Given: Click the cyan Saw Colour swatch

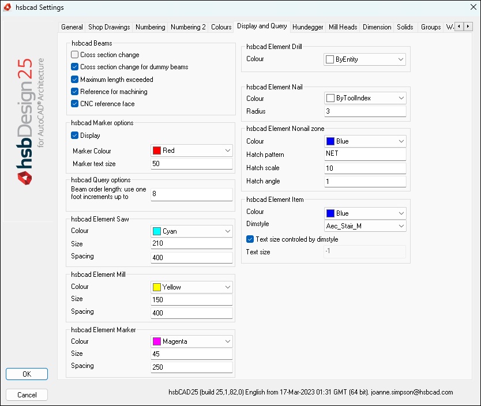Looking at the screenshot, I should 157,231.
